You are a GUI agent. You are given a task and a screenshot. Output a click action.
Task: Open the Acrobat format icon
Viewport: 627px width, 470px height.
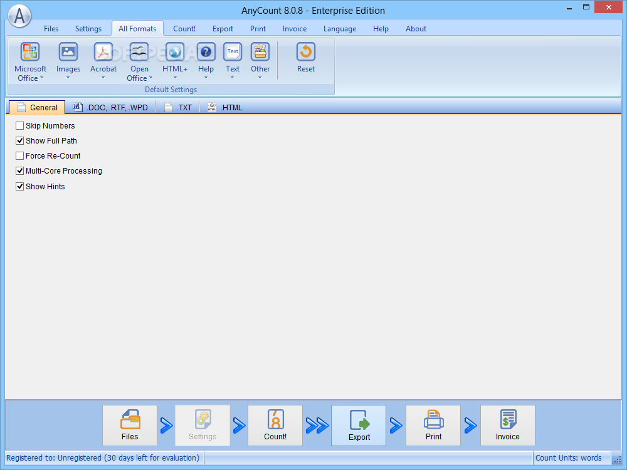[x=103, y=52]
